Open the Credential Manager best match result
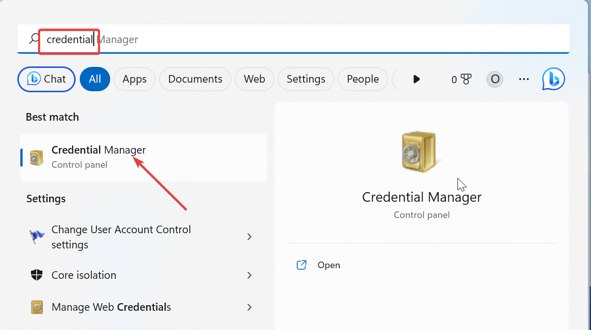Image resolution: width=591 pixels, height=330 pixels. click(144, 157)
